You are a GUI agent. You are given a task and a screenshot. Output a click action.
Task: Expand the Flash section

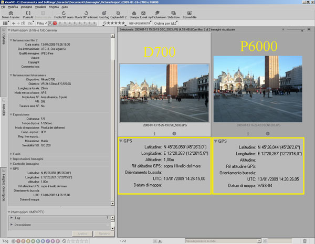(x=11, y=154)
